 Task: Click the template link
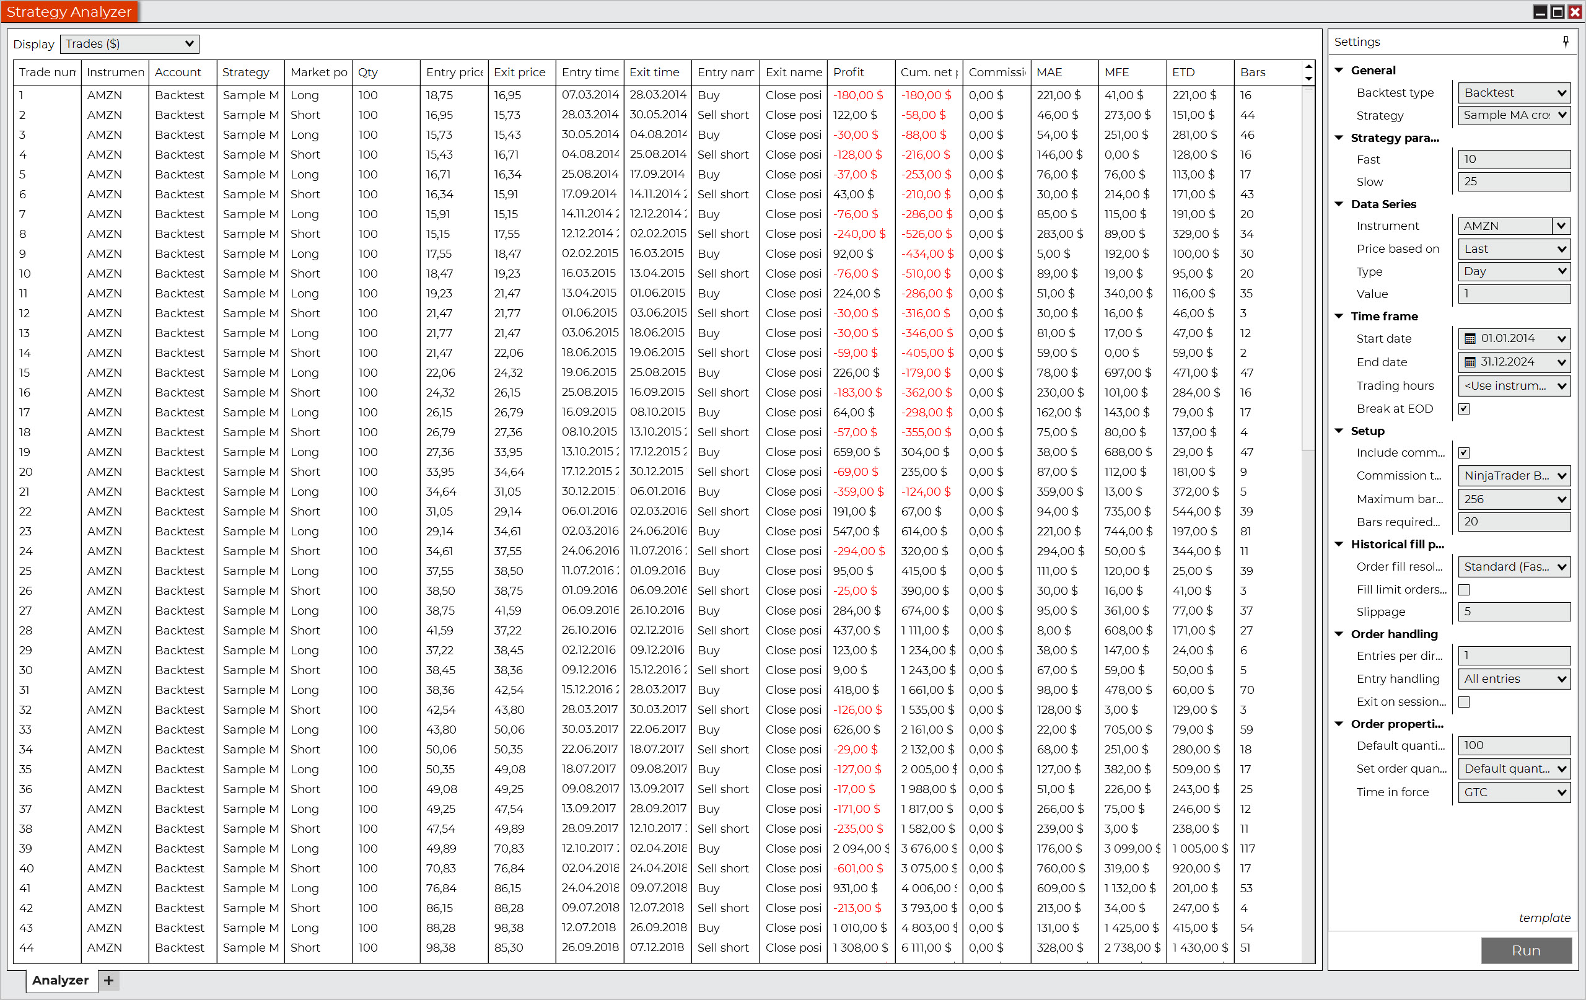coord(1544,918)
